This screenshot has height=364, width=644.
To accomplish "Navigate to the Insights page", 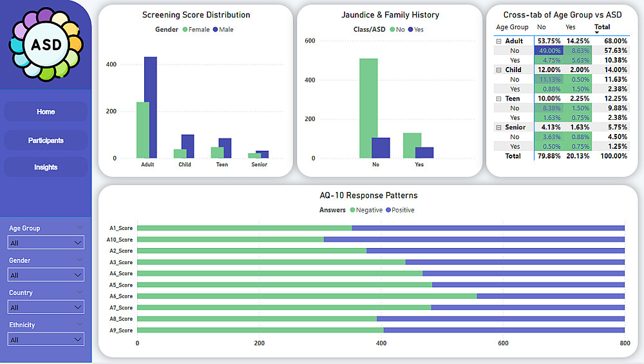I will (x=46, y=168).
